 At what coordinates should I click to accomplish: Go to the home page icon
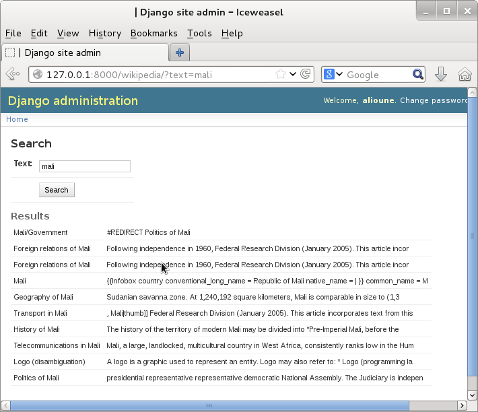tap(465, 74)
